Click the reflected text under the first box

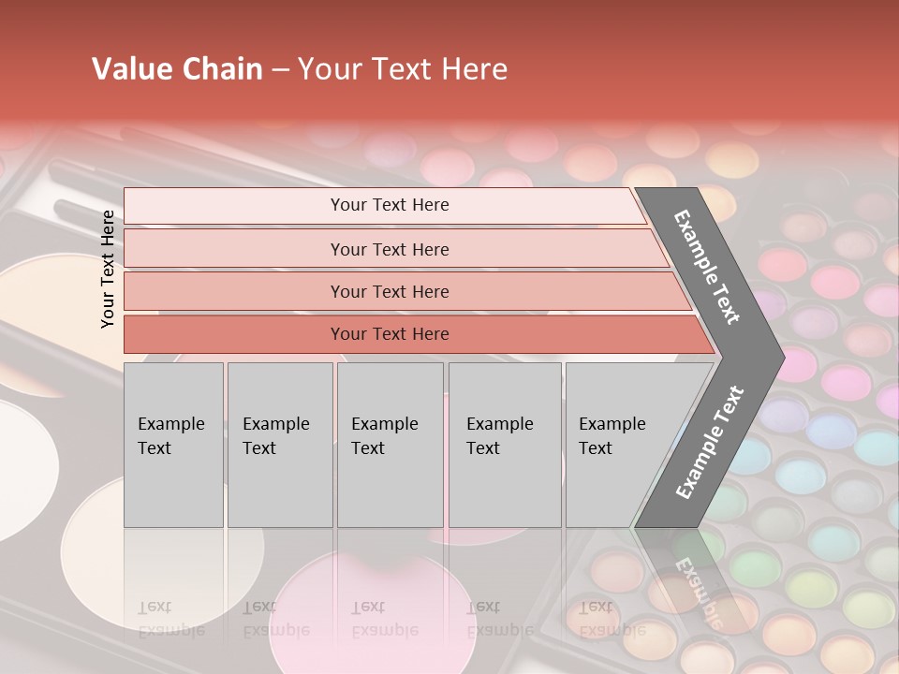(x=171, y=619)
